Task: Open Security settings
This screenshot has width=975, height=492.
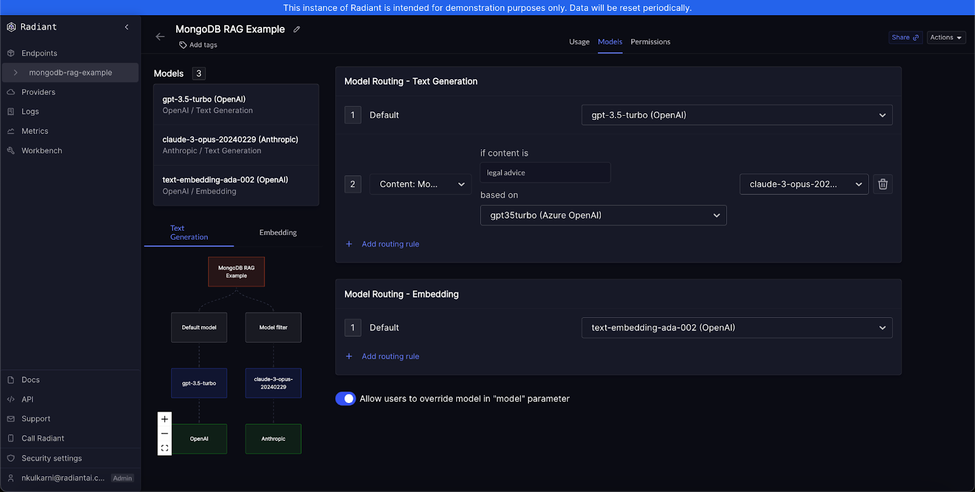Action: click(x=52, y=459)
